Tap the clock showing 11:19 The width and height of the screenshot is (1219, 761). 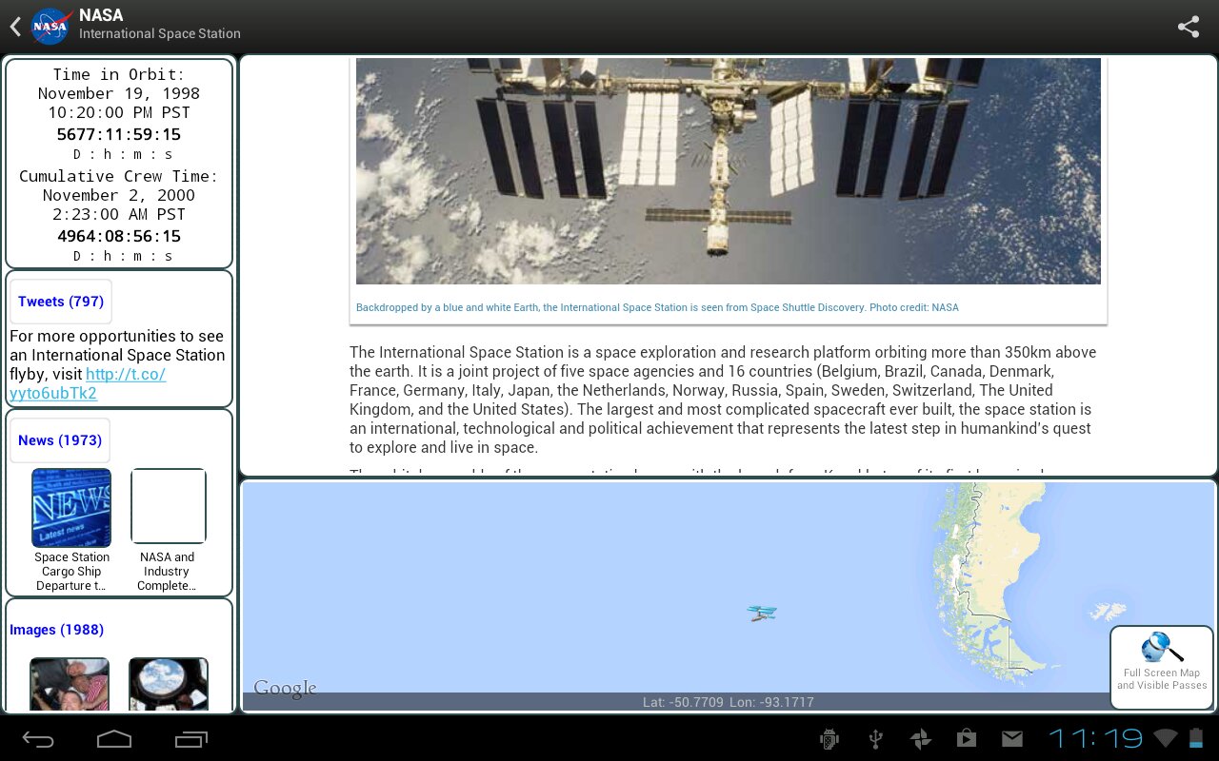(1095, 738)
